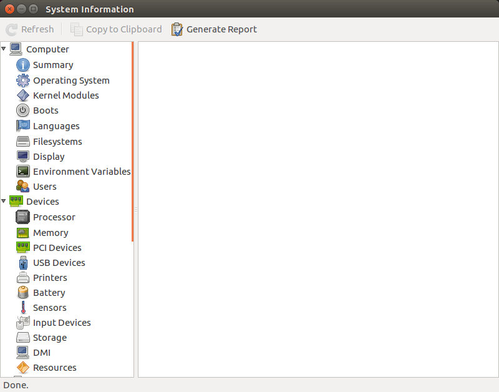Click the PCI Devices card icon

pos(23,247)
